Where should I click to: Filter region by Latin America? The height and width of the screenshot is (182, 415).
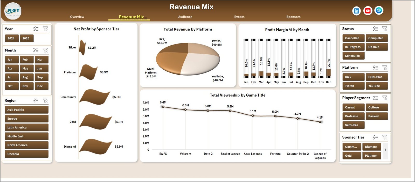[26, 127]
